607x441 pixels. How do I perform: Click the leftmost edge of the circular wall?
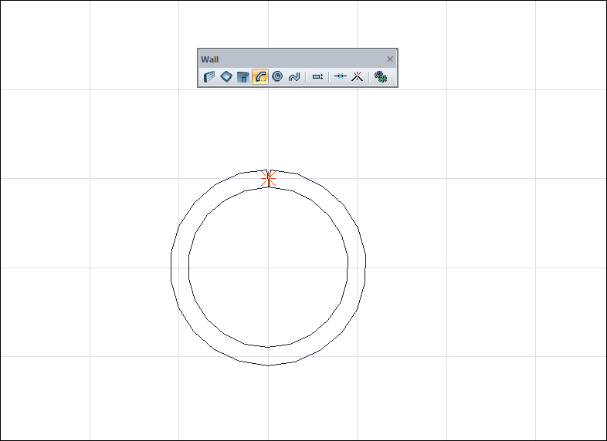171,267
